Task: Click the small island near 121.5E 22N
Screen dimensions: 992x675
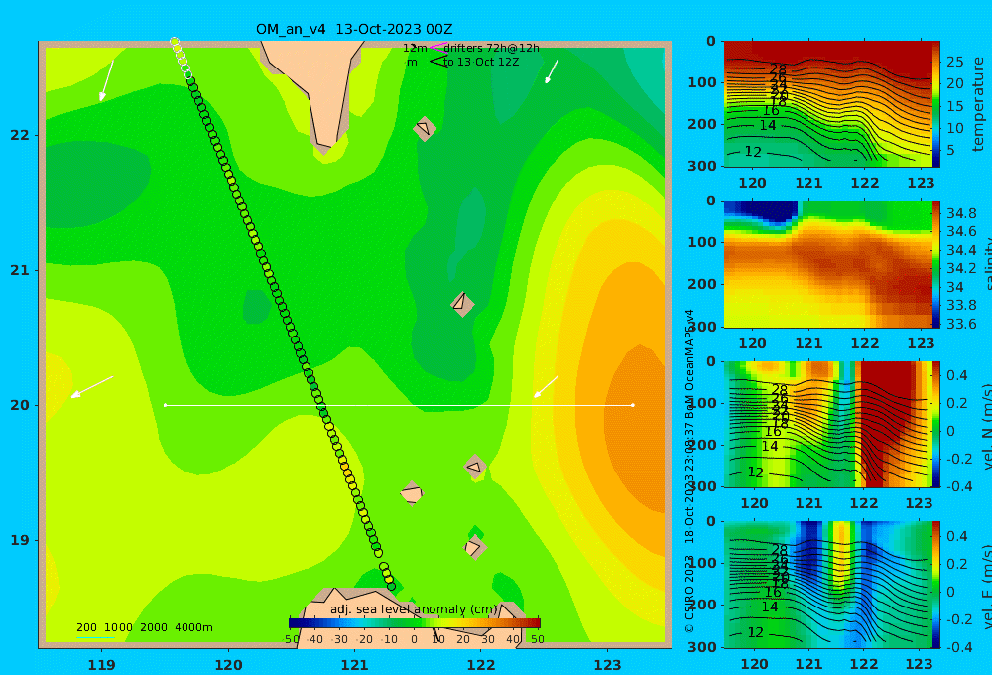Action: pyautogui.click(x=425, y=128)
